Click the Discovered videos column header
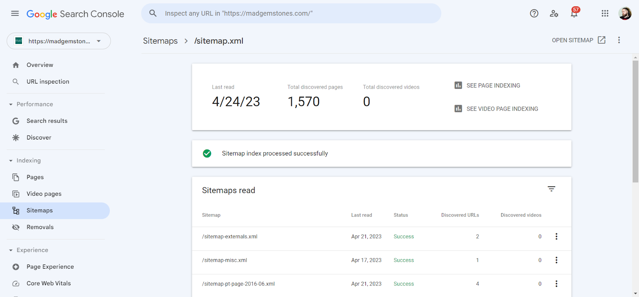The image size is (639, 297). click(x=521, y=215)
